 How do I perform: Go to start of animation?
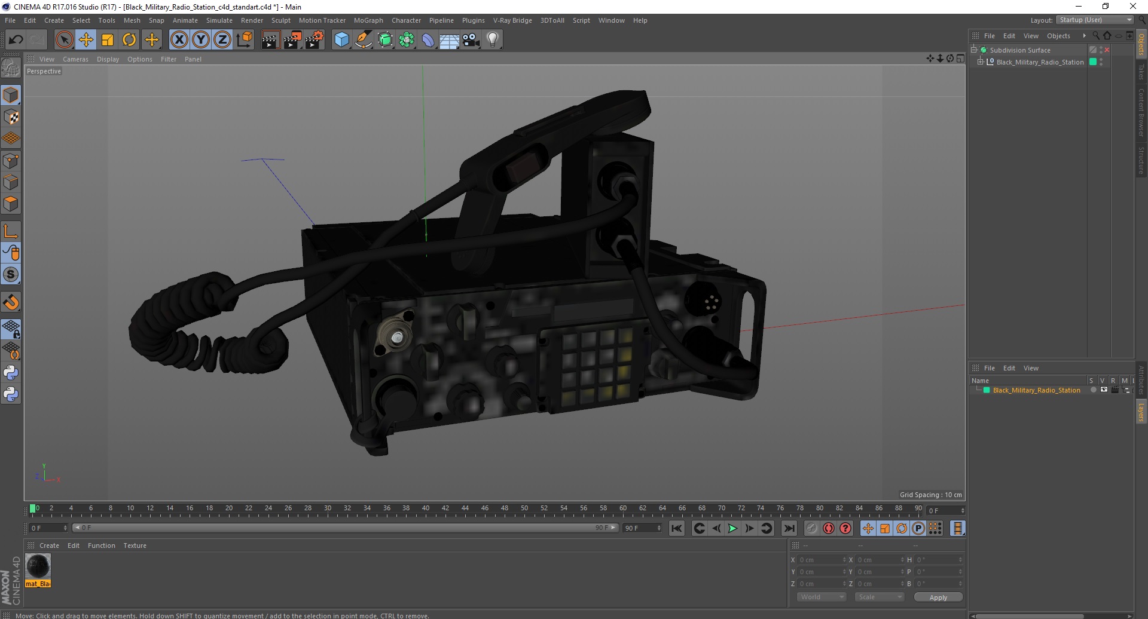click(677, 528)
